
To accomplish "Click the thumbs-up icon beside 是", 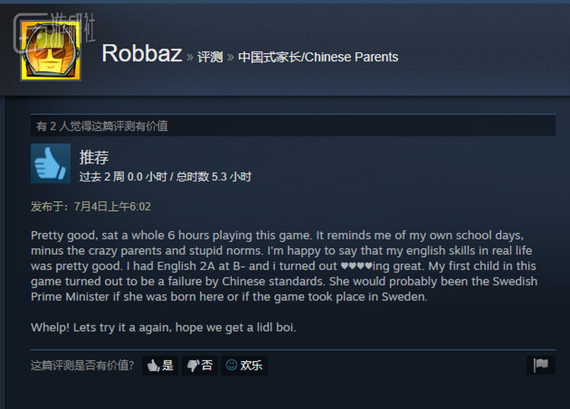I will point(153,366).
